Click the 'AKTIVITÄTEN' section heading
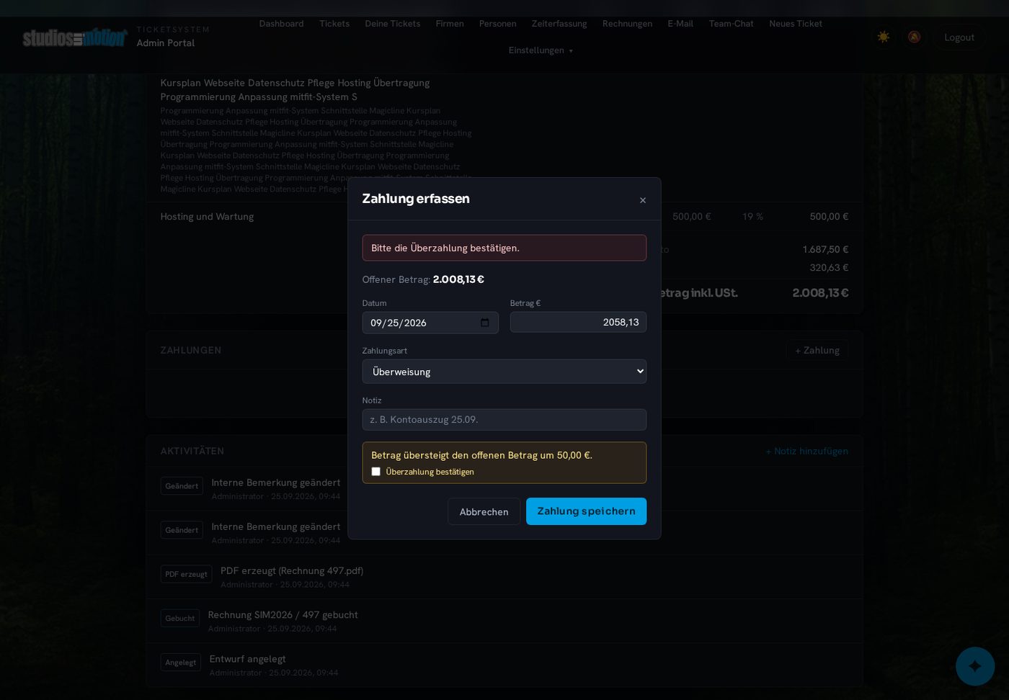Image resolution: width=1009 pixels, height=700 pixels. tap(192, 451)
